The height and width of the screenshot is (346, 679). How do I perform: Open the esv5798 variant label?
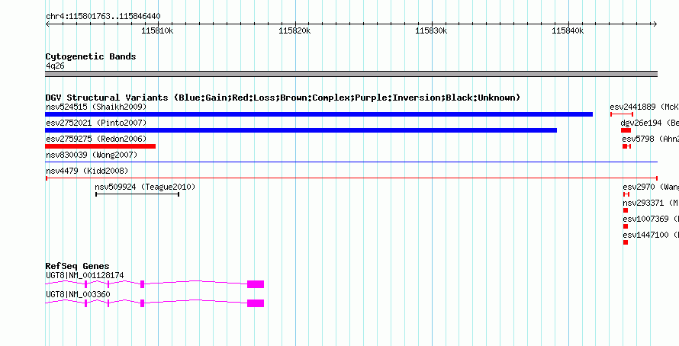[651, 139]
